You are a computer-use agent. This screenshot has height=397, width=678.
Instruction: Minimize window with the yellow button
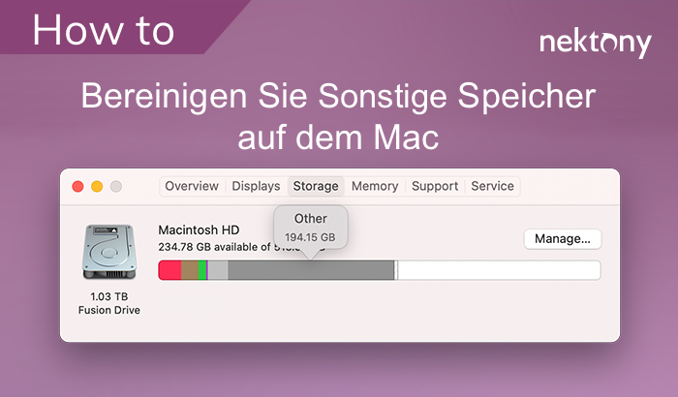[97, 186]
